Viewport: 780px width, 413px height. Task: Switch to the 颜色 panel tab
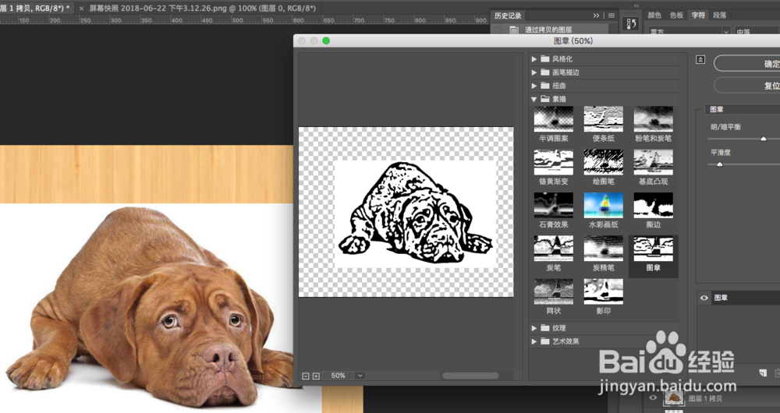[x=654, y=16]
